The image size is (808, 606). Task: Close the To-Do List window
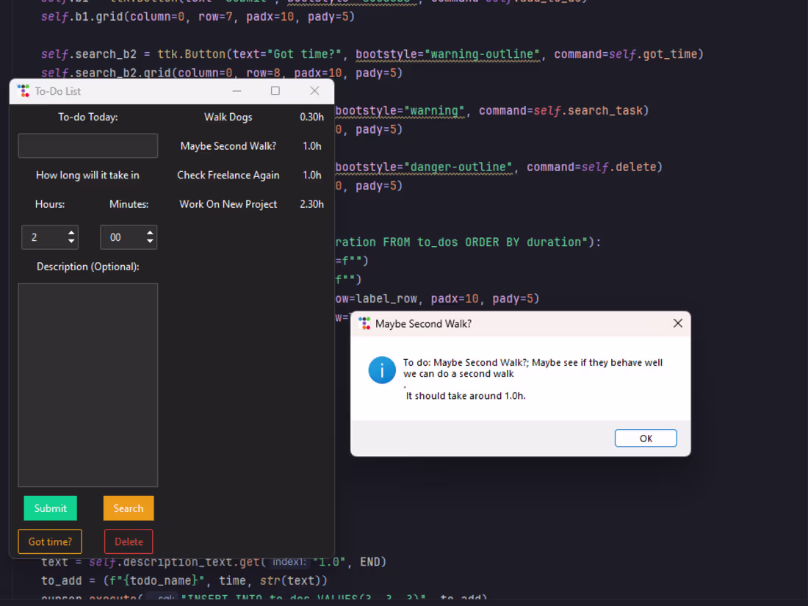click(x=314, y=91)
